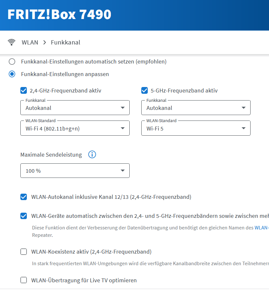
Task: Click the breadcrumb chevron after WLAN
Action: (x=45, y=43)
